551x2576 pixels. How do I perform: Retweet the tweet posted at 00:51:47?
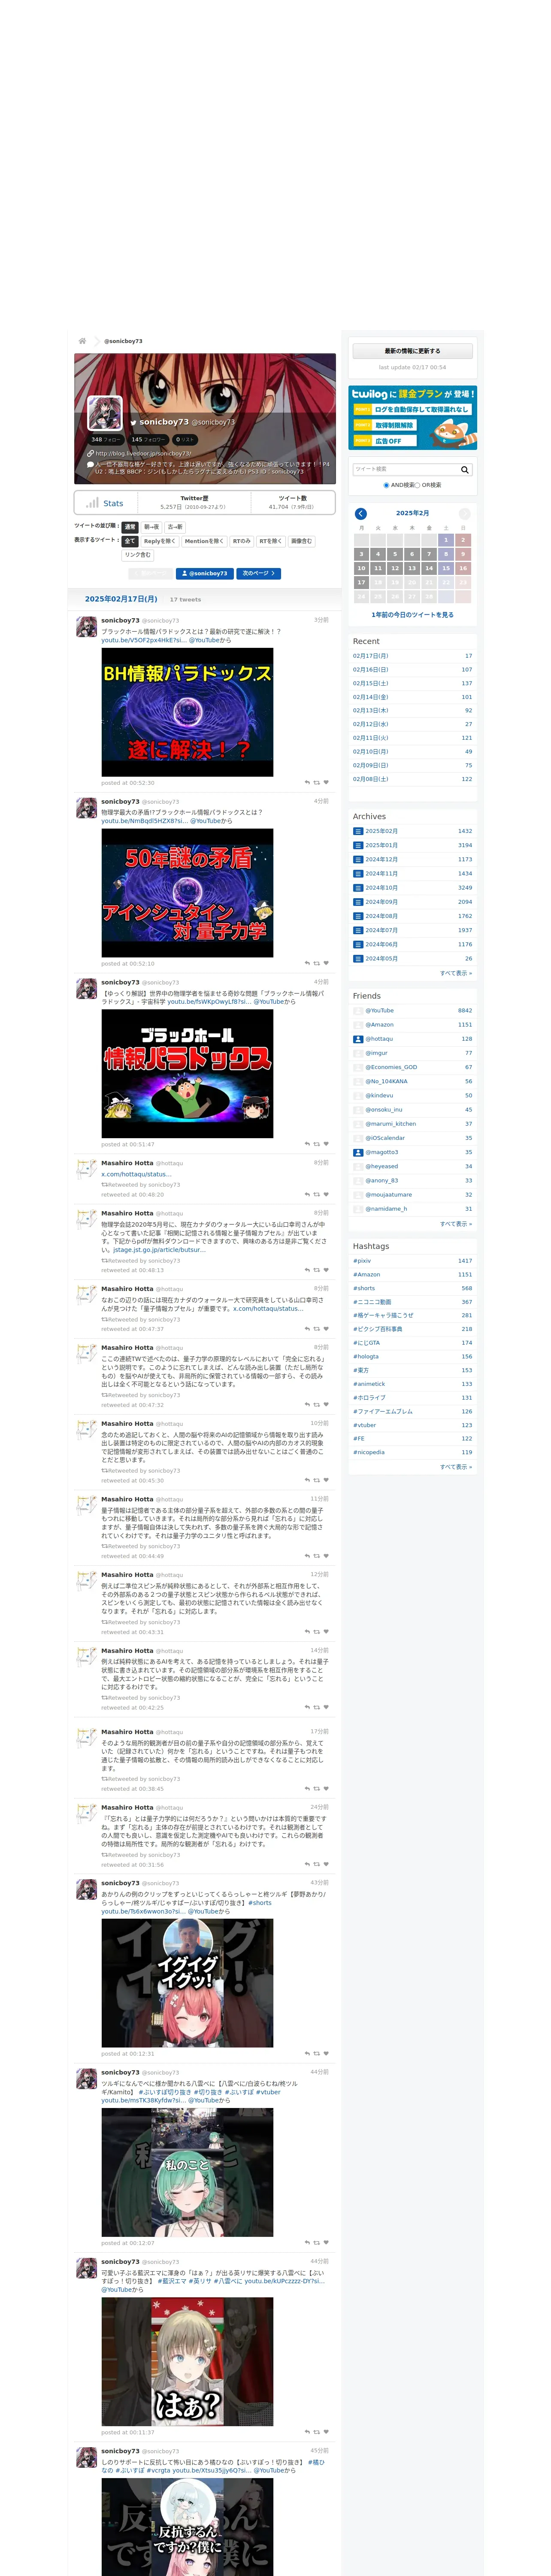pos(317,1144)
